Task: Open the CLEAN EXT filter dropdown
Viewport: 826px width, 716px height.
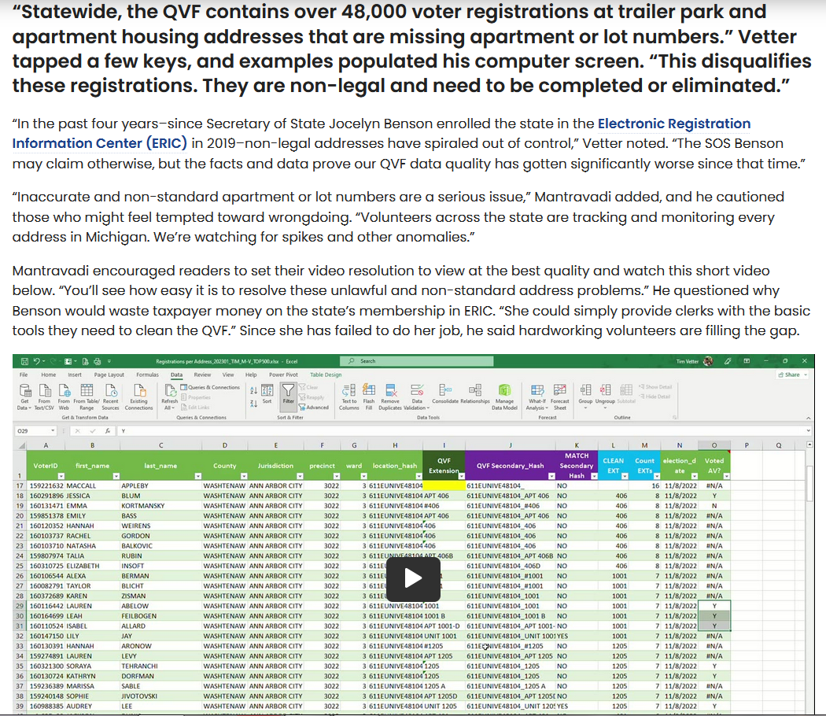Action: pyautogui.click(x=625, y=476)
